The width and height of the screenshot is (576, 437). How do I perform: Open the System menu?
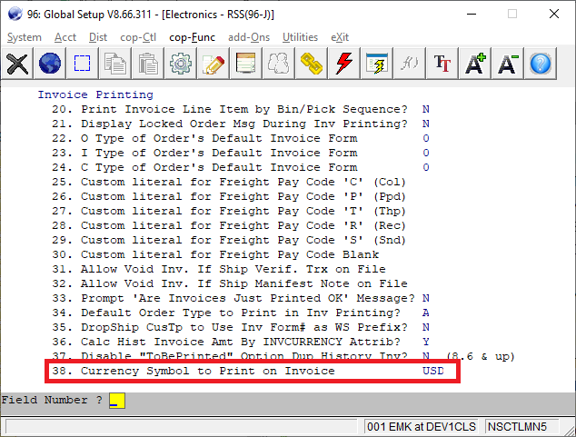point(25,37)
